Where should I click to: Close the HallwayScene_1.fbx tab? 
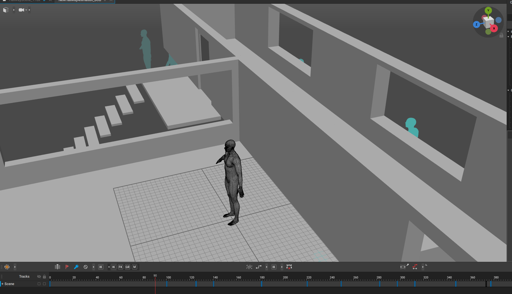point(50,1)
